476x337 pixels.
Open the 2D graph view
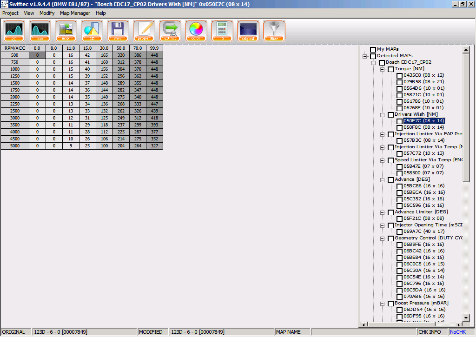14,31
